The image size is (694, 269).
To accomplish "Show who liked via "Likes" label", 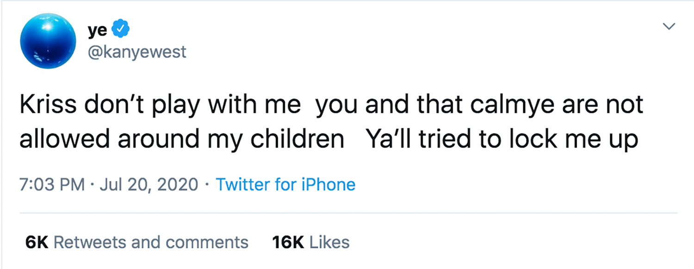I will point(329,242).
